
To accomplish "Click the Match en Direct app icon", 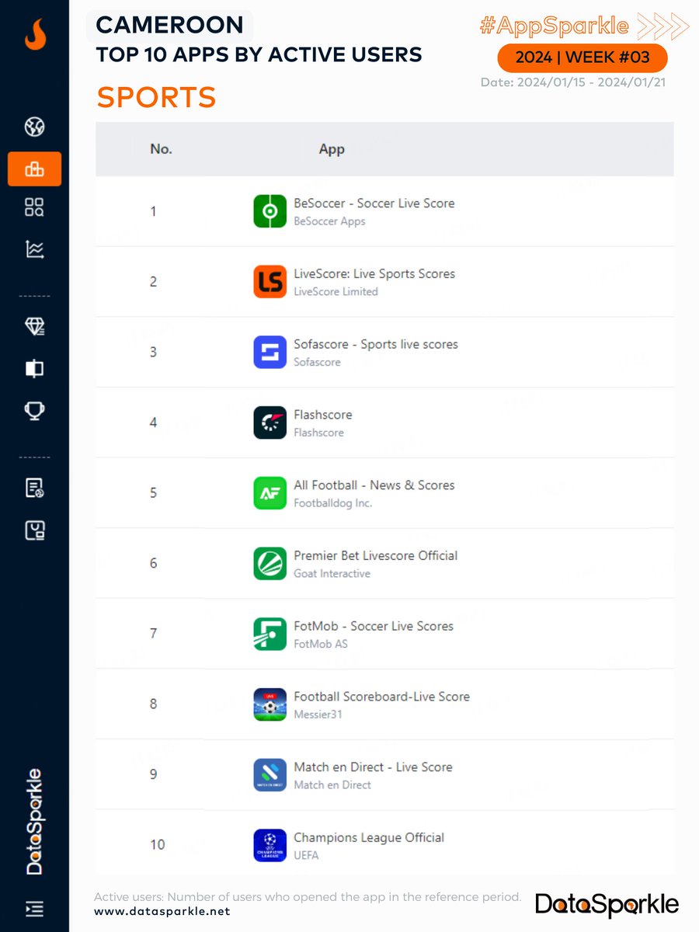I will (270, 775).
